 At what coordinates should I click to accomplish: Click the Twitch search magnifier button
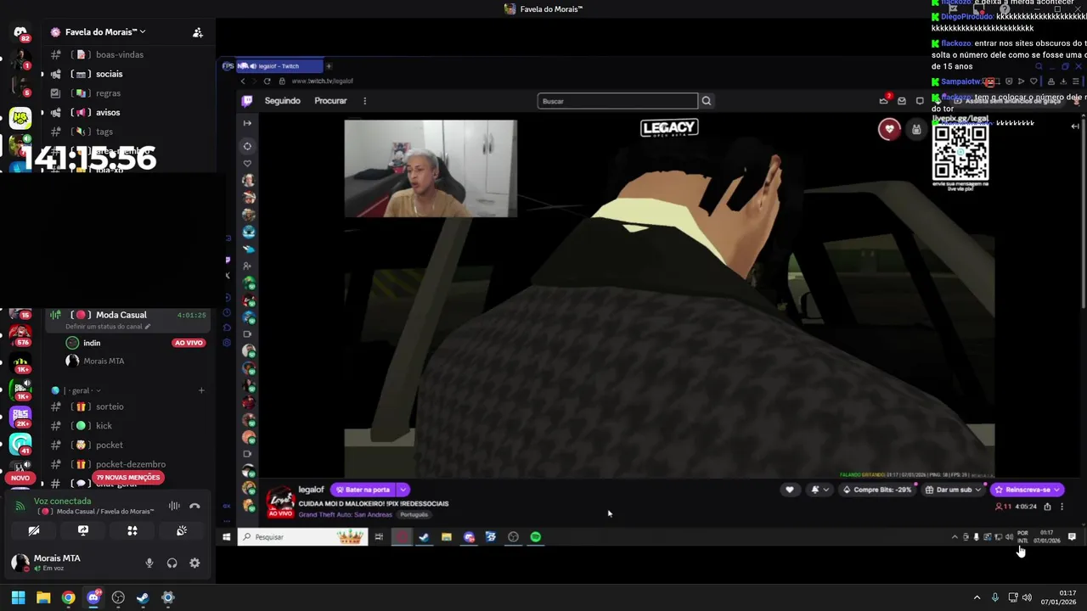(x=706, y=101)
